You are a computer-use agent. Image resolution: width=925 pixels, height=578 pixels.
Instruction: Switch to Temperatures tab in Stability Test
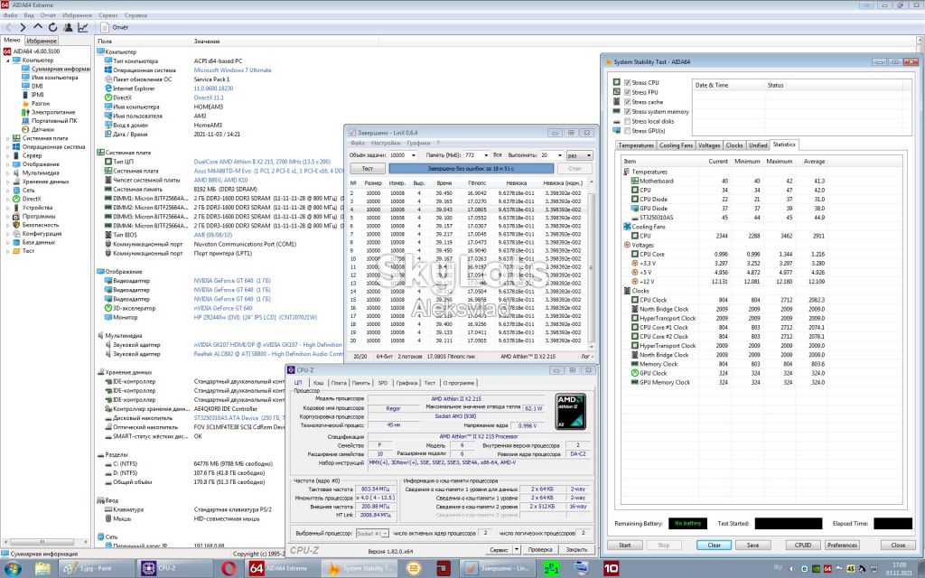[x=636, y=145]
